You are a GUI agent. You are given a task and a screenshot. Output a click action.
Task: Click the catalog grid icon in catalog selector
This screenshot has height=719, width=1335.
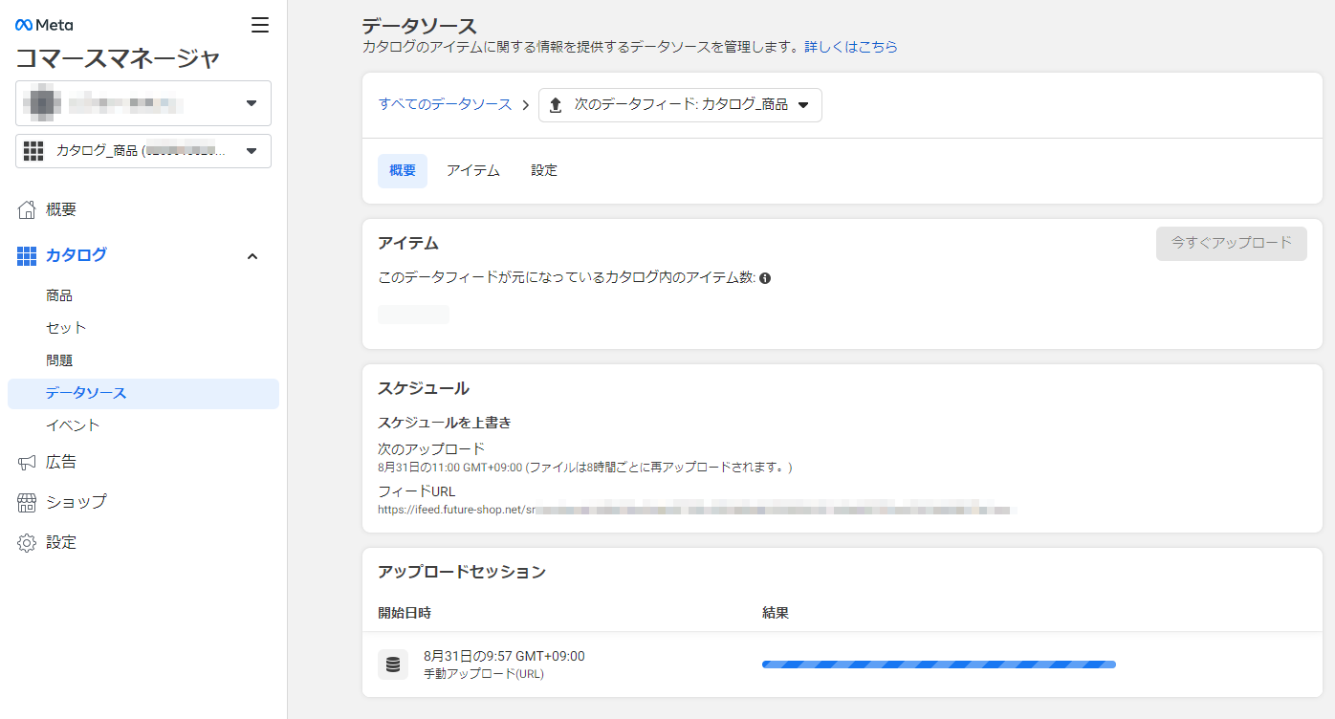point(34,151)
